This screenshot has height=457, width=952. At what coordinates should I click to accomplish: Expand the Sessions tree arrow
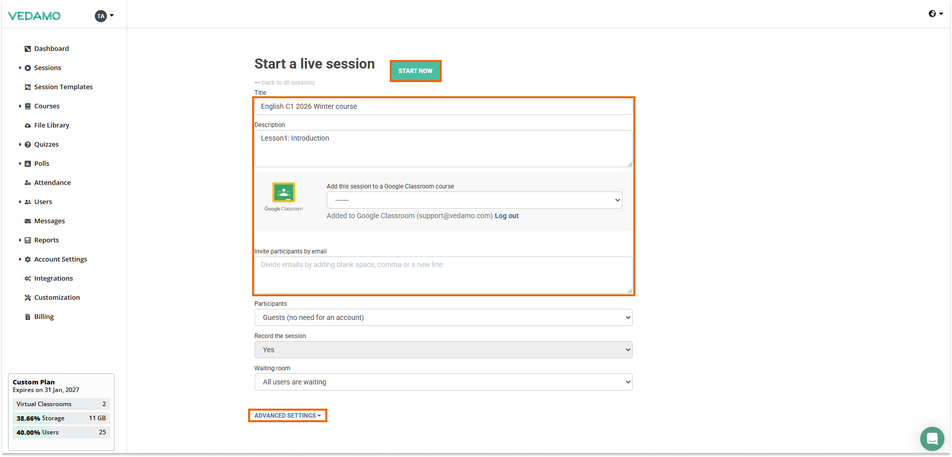coord(20,68)
